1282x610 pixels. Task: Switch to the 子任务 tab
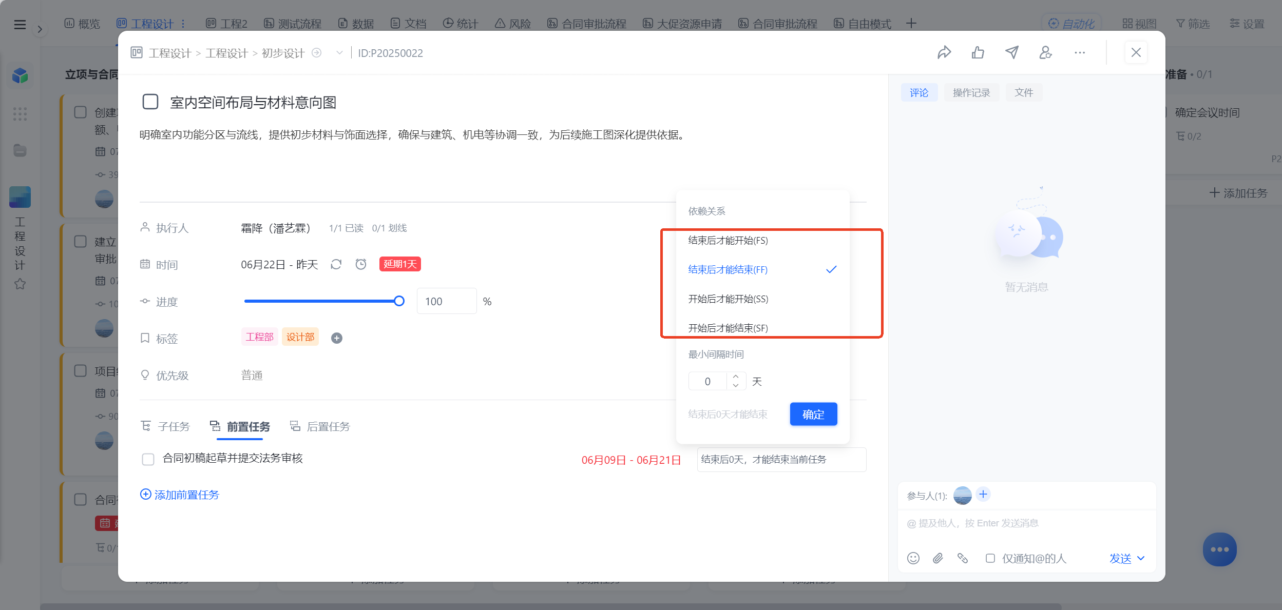165,426
